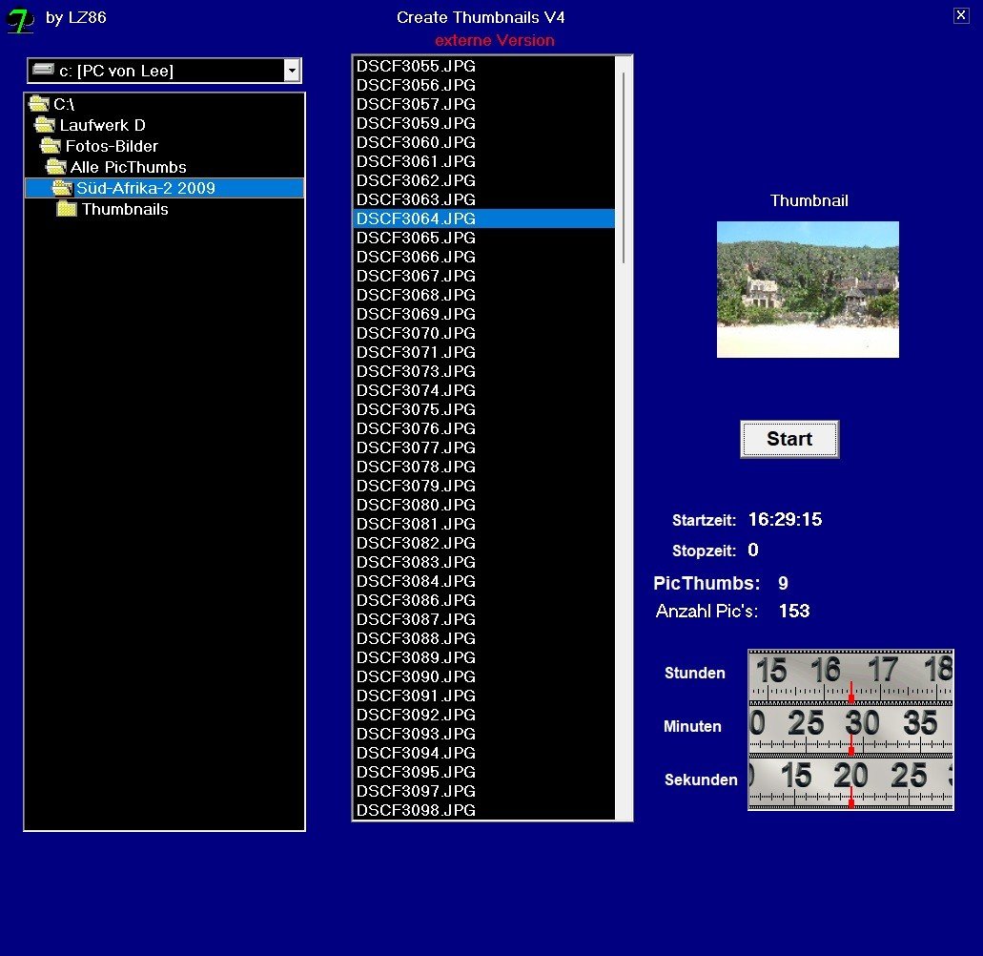Click the C:\ root folder icon
Viewport: 983px width, 956px height.
click(x=39, y=104)
